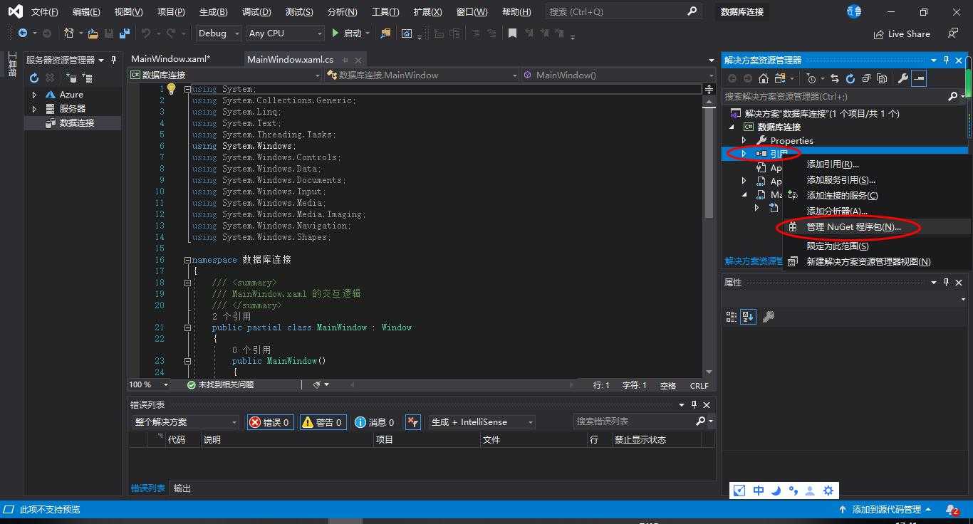
Task: Open the 数据库连接 project navigation dropdown
Action: 225,75
